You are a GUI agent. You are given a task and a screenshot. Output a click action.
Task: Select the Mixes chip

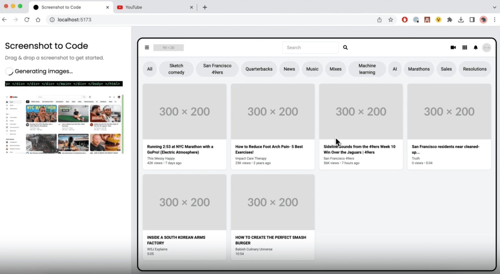tap(335, 69)
